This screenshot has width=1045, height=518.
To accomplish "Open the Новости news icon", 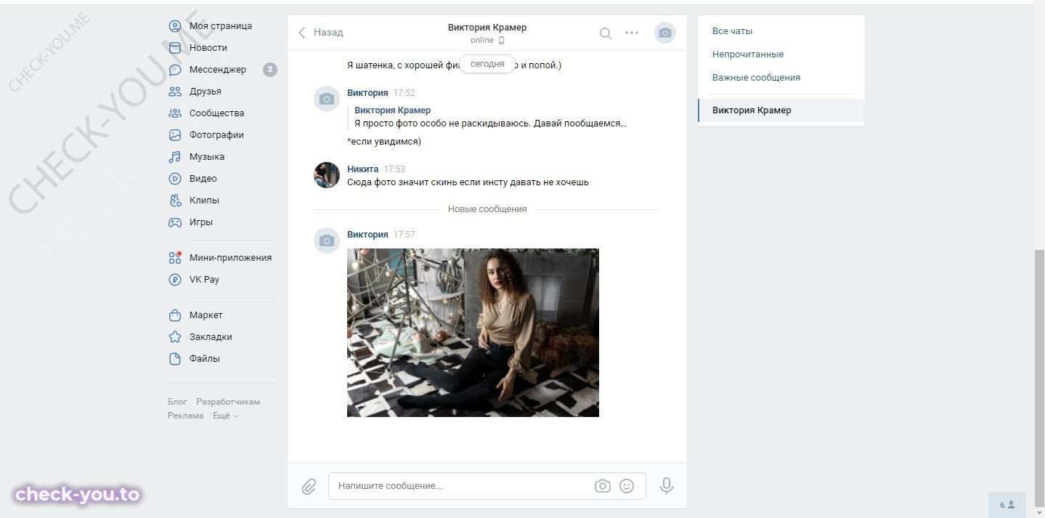I will 174,48.
